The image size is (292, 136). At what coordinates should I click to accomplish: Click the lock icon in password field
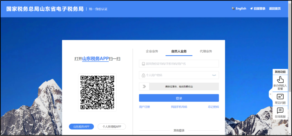[x=143, y=75]
